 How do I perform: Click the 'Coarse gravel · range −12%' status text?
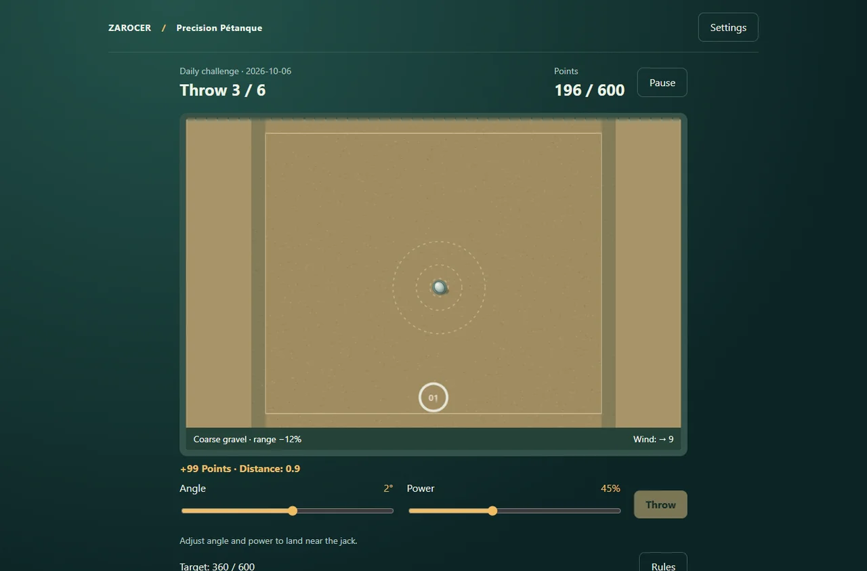247,439
